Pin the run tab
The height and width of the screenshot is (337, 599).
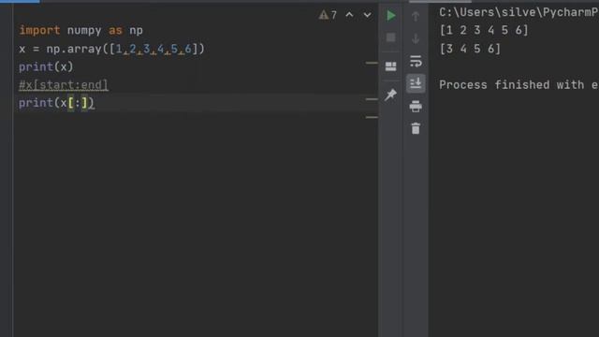(391, 95)
